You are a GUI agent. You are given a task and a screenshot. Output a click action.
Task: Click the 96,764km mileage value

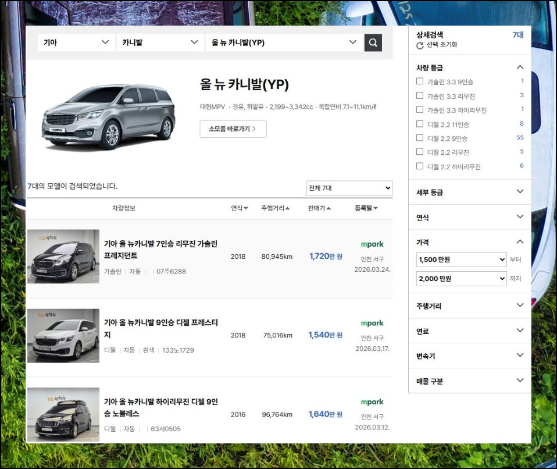tap(277, 415)
